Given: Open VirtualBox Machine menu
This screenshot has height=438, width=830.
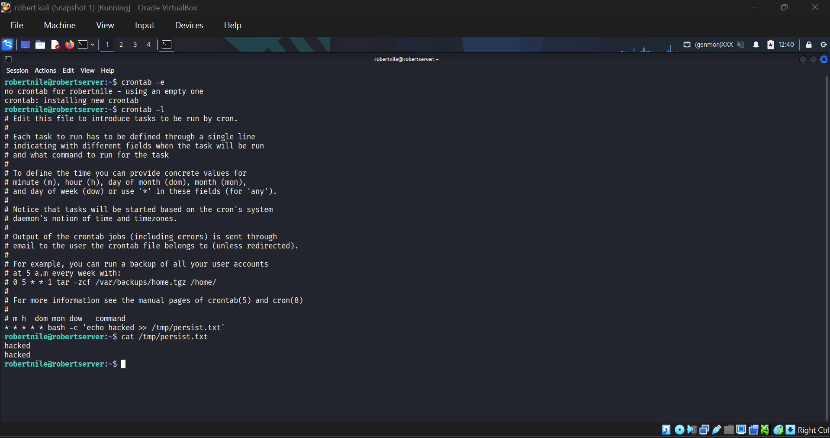Looking at the screenshot, I should click(x=60, y=25).
